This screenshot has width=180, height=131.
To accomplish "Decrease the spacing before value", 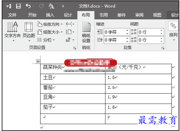I will [161, 34].
